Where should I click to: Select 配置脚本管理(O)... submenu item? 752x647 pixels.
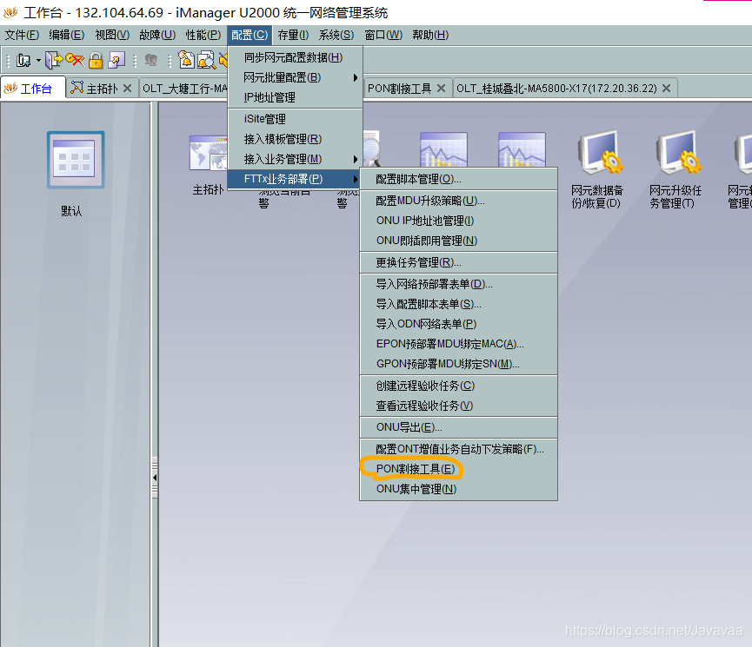(458, 179)
